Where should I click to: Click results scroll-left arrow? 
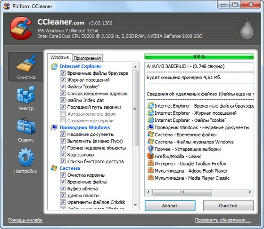148,192
